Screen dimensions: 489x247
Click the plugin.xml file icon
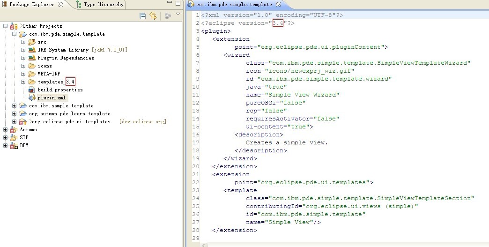click(32, 97)
